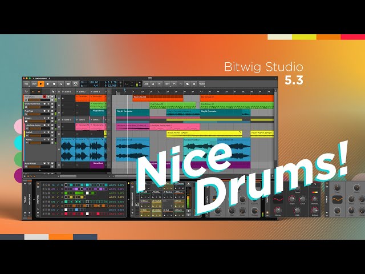Open the PLAY menu
This screenshot has height=274, width=365.
coord(34,84)
